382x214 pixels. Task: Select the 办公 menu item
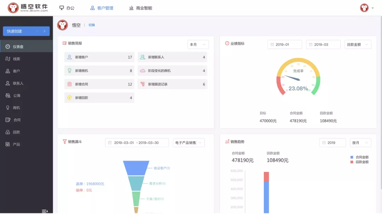click(67, 7)
